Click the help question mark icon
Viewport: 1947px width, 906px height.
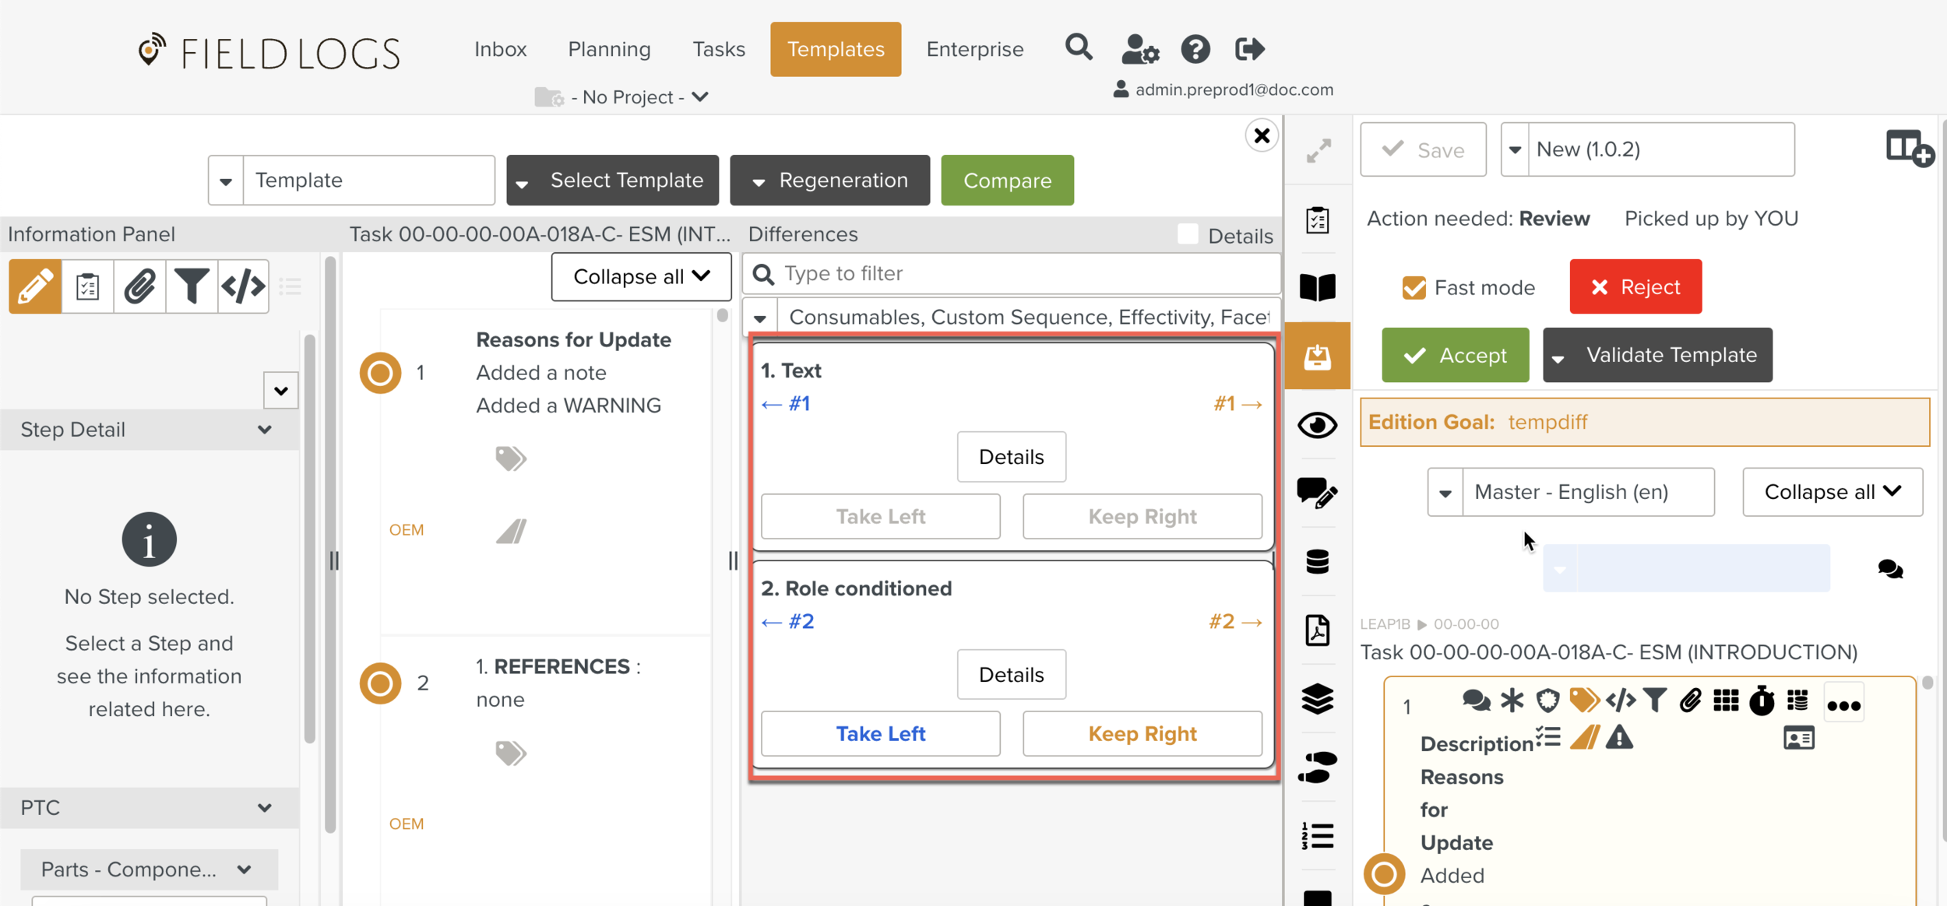[1195, 50]
